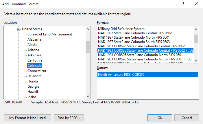Choose Alabama in the location tree
Image resolution: width=203 pixels, height=124 pixels.
34,39
